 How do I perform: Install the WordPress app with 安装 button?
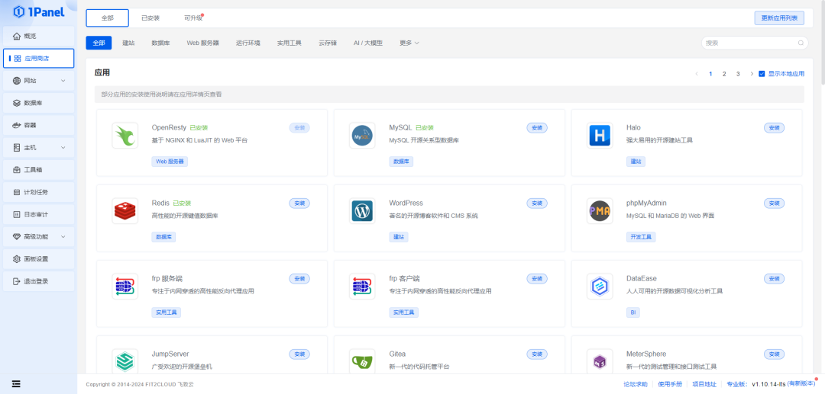tap(537, 203)
